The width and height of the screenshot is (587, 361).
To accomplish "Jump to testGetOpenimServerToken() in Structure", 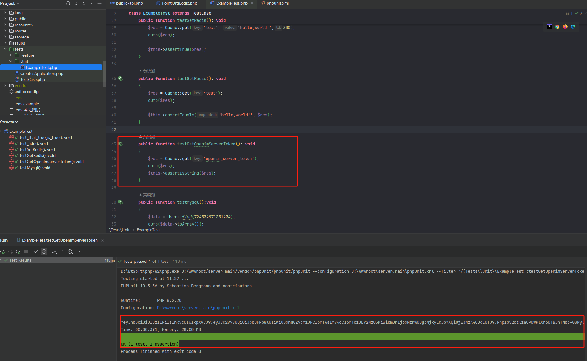I will tap(52, 162).
